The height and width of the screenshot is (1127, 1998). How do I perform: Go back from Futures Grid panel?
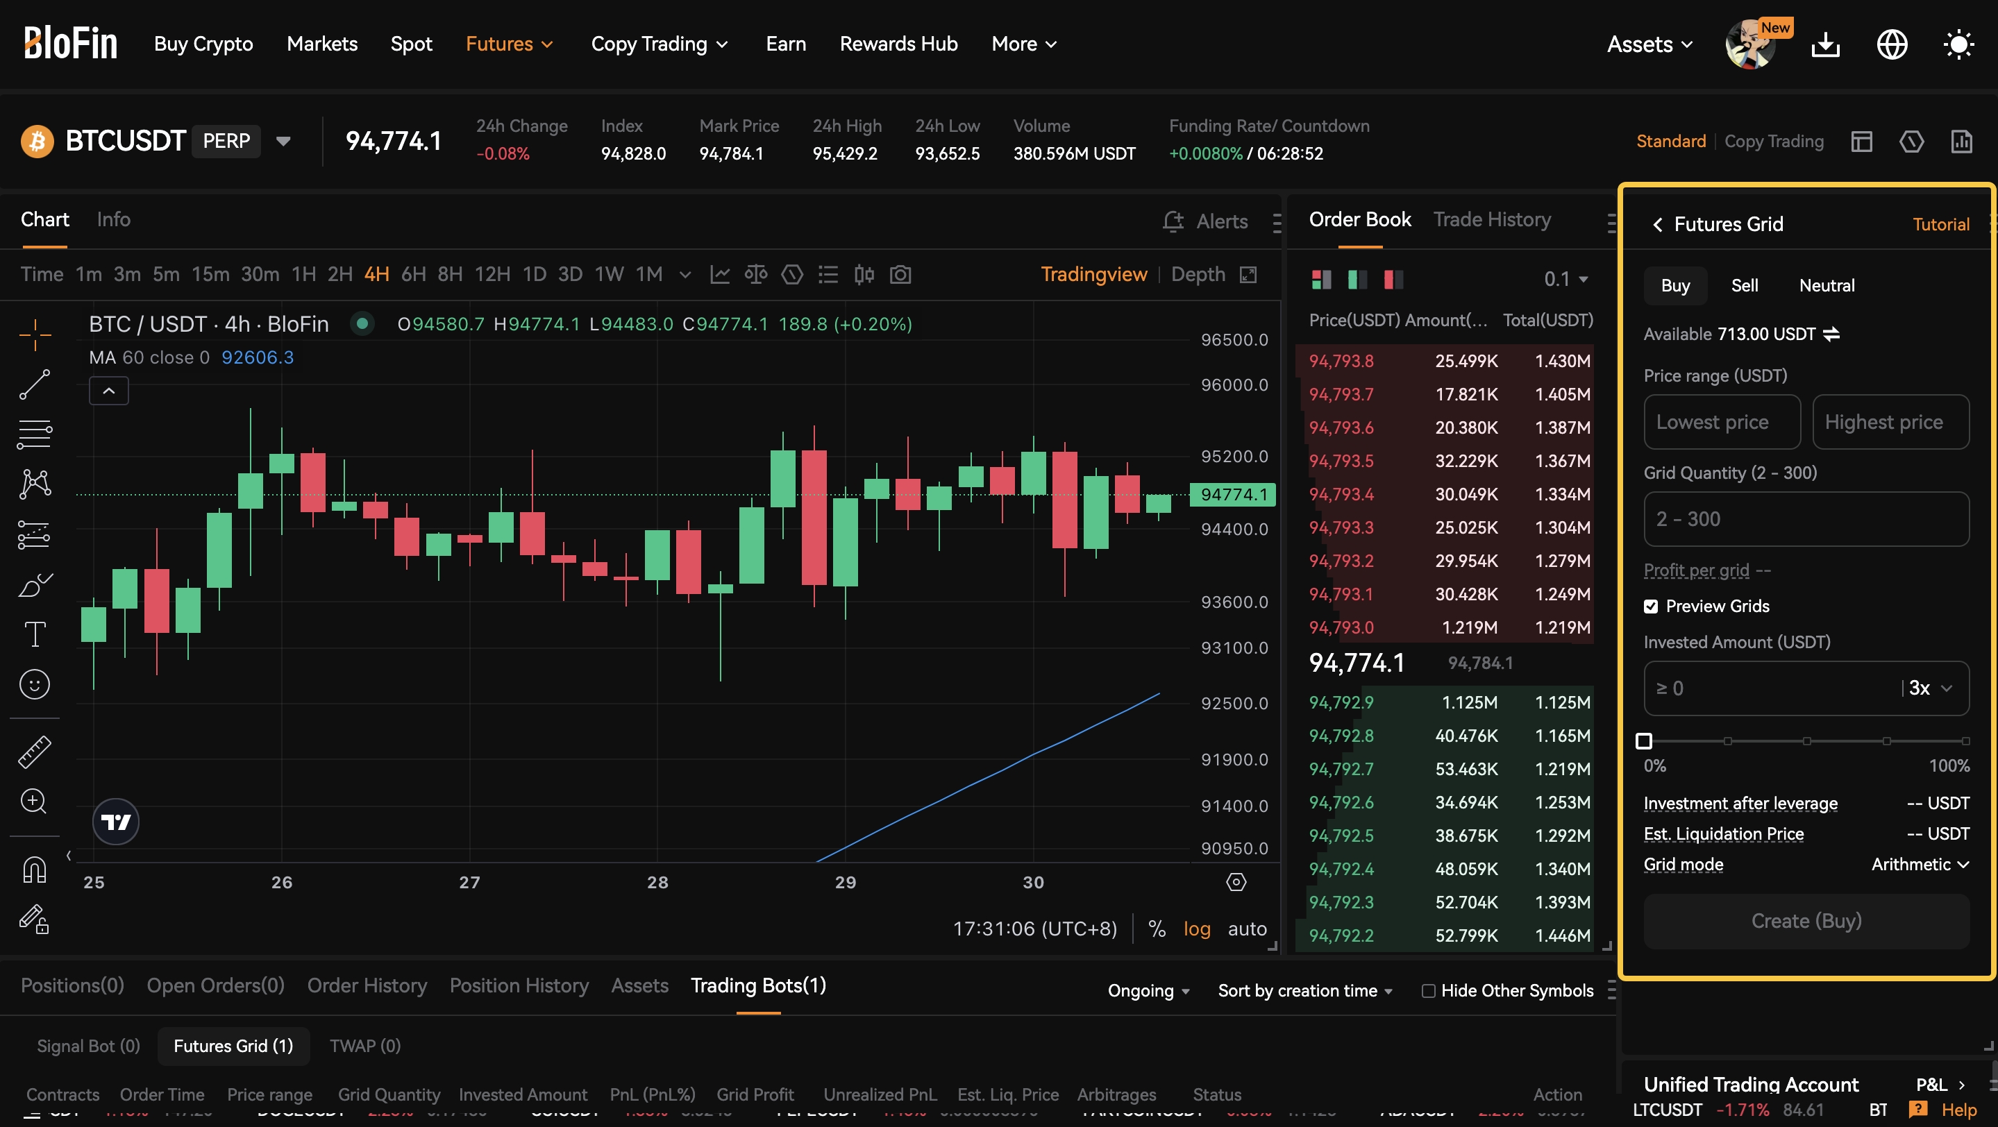[x=1658, y=224]
